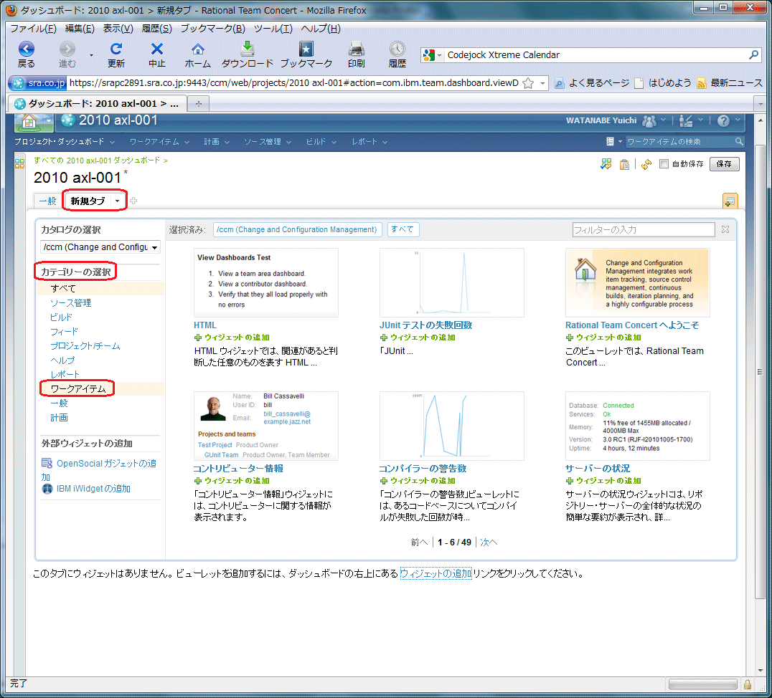Click the よく見るページ bookmark
This screenshot has width=772, height=698.
593,83
